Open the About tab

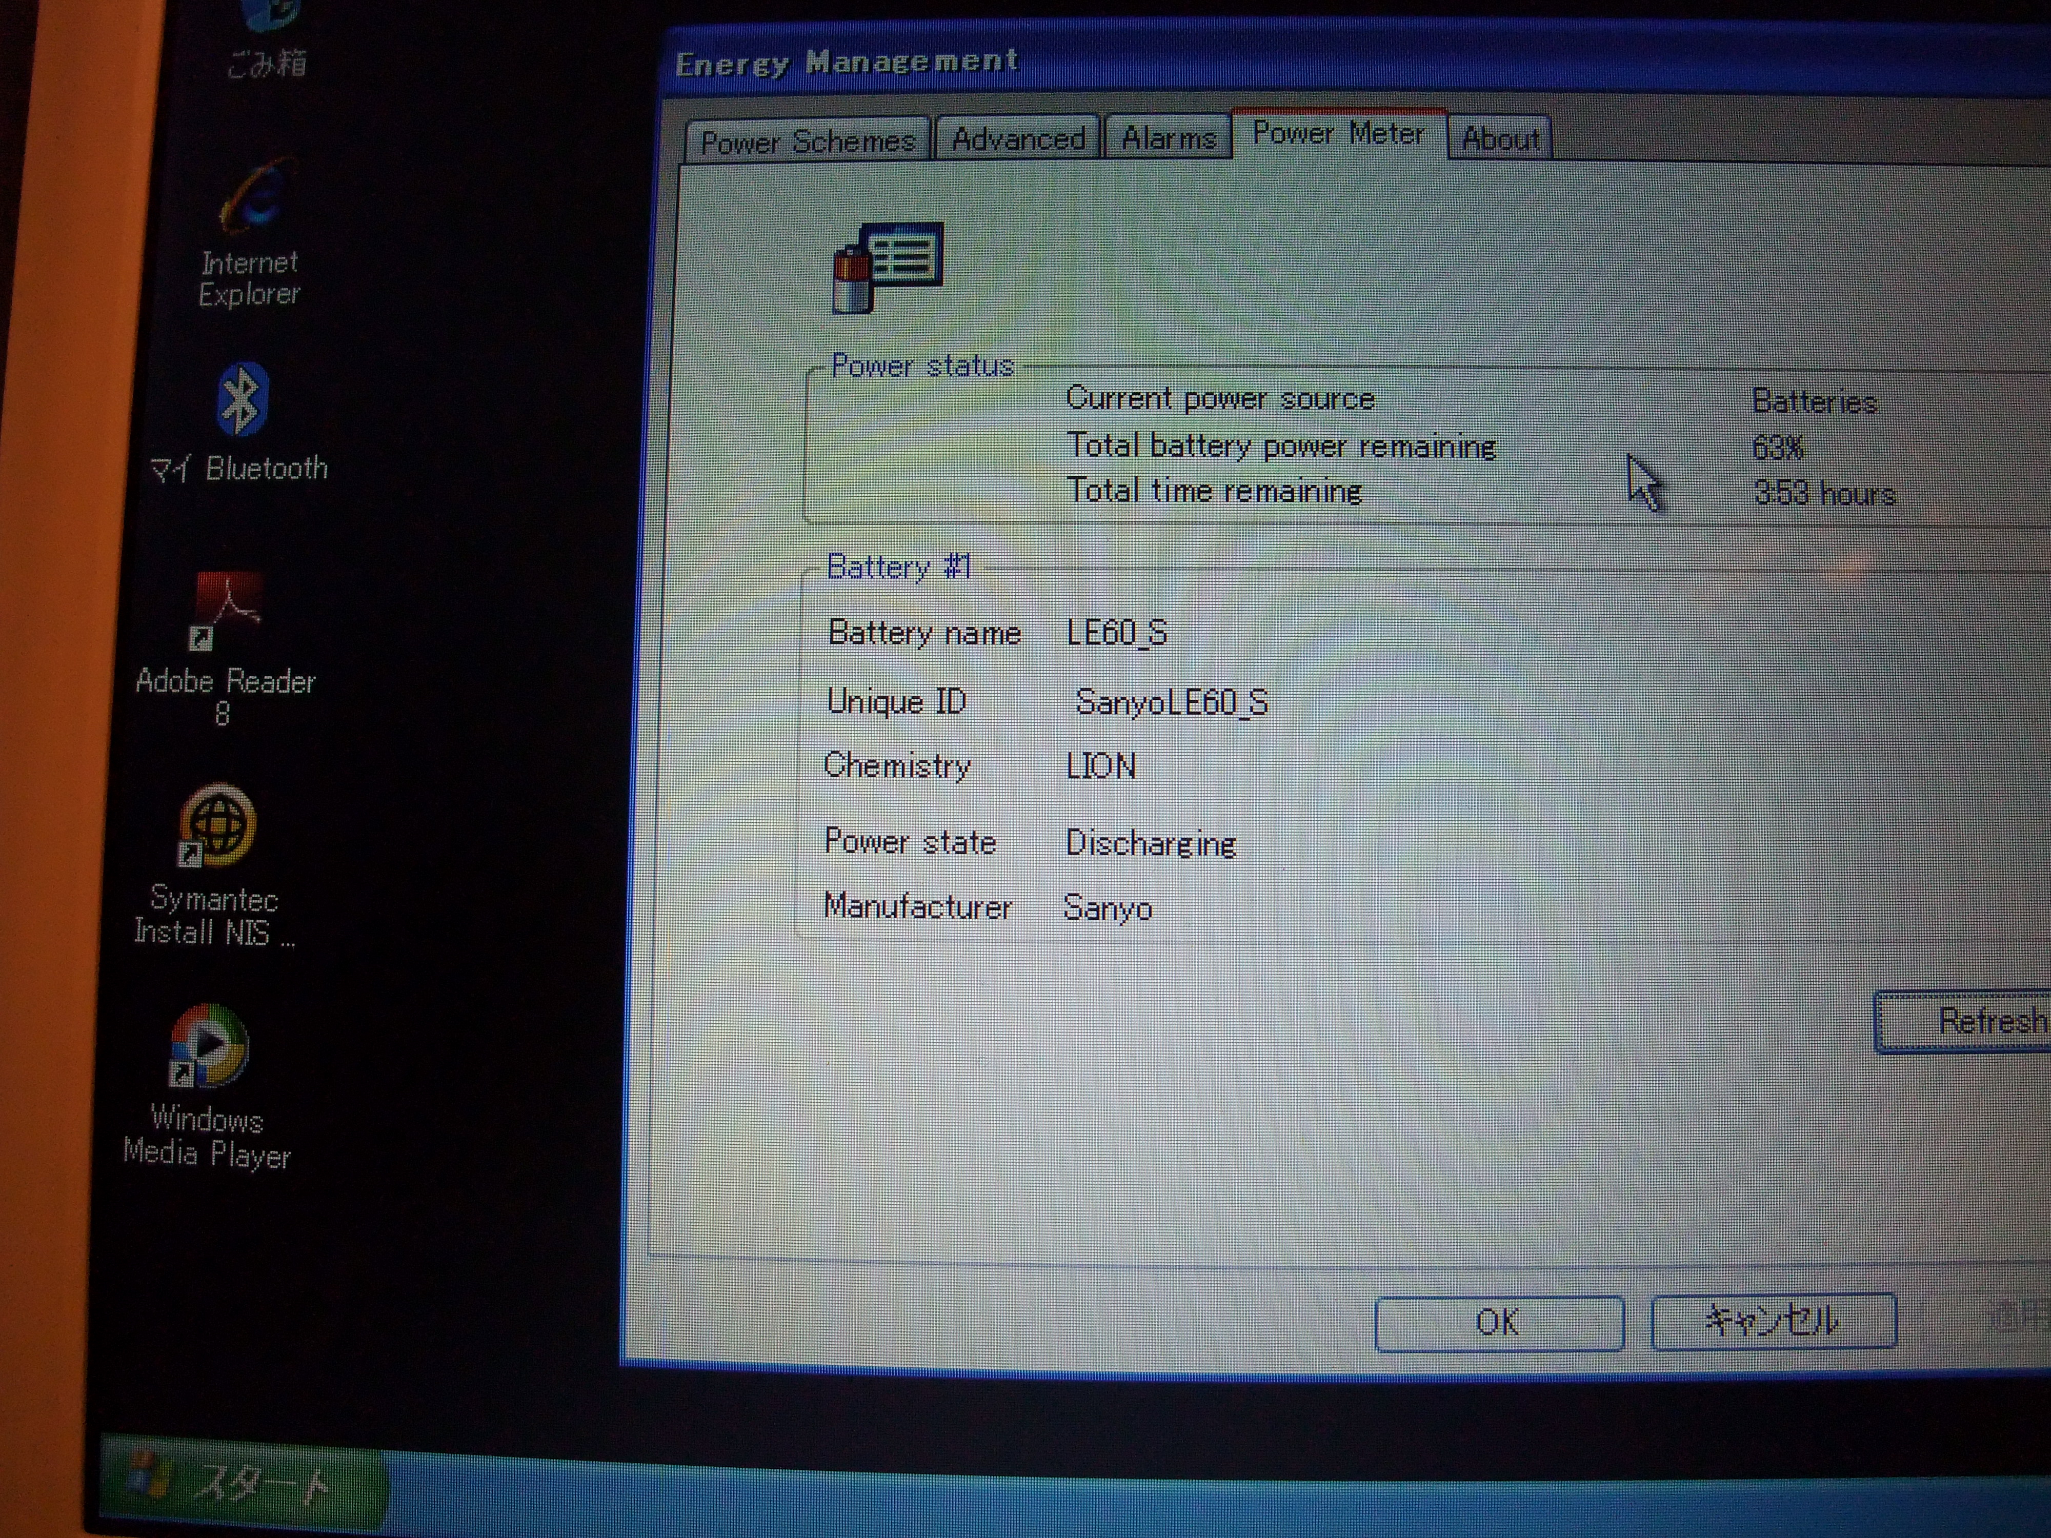click(x=1499, y=138)
